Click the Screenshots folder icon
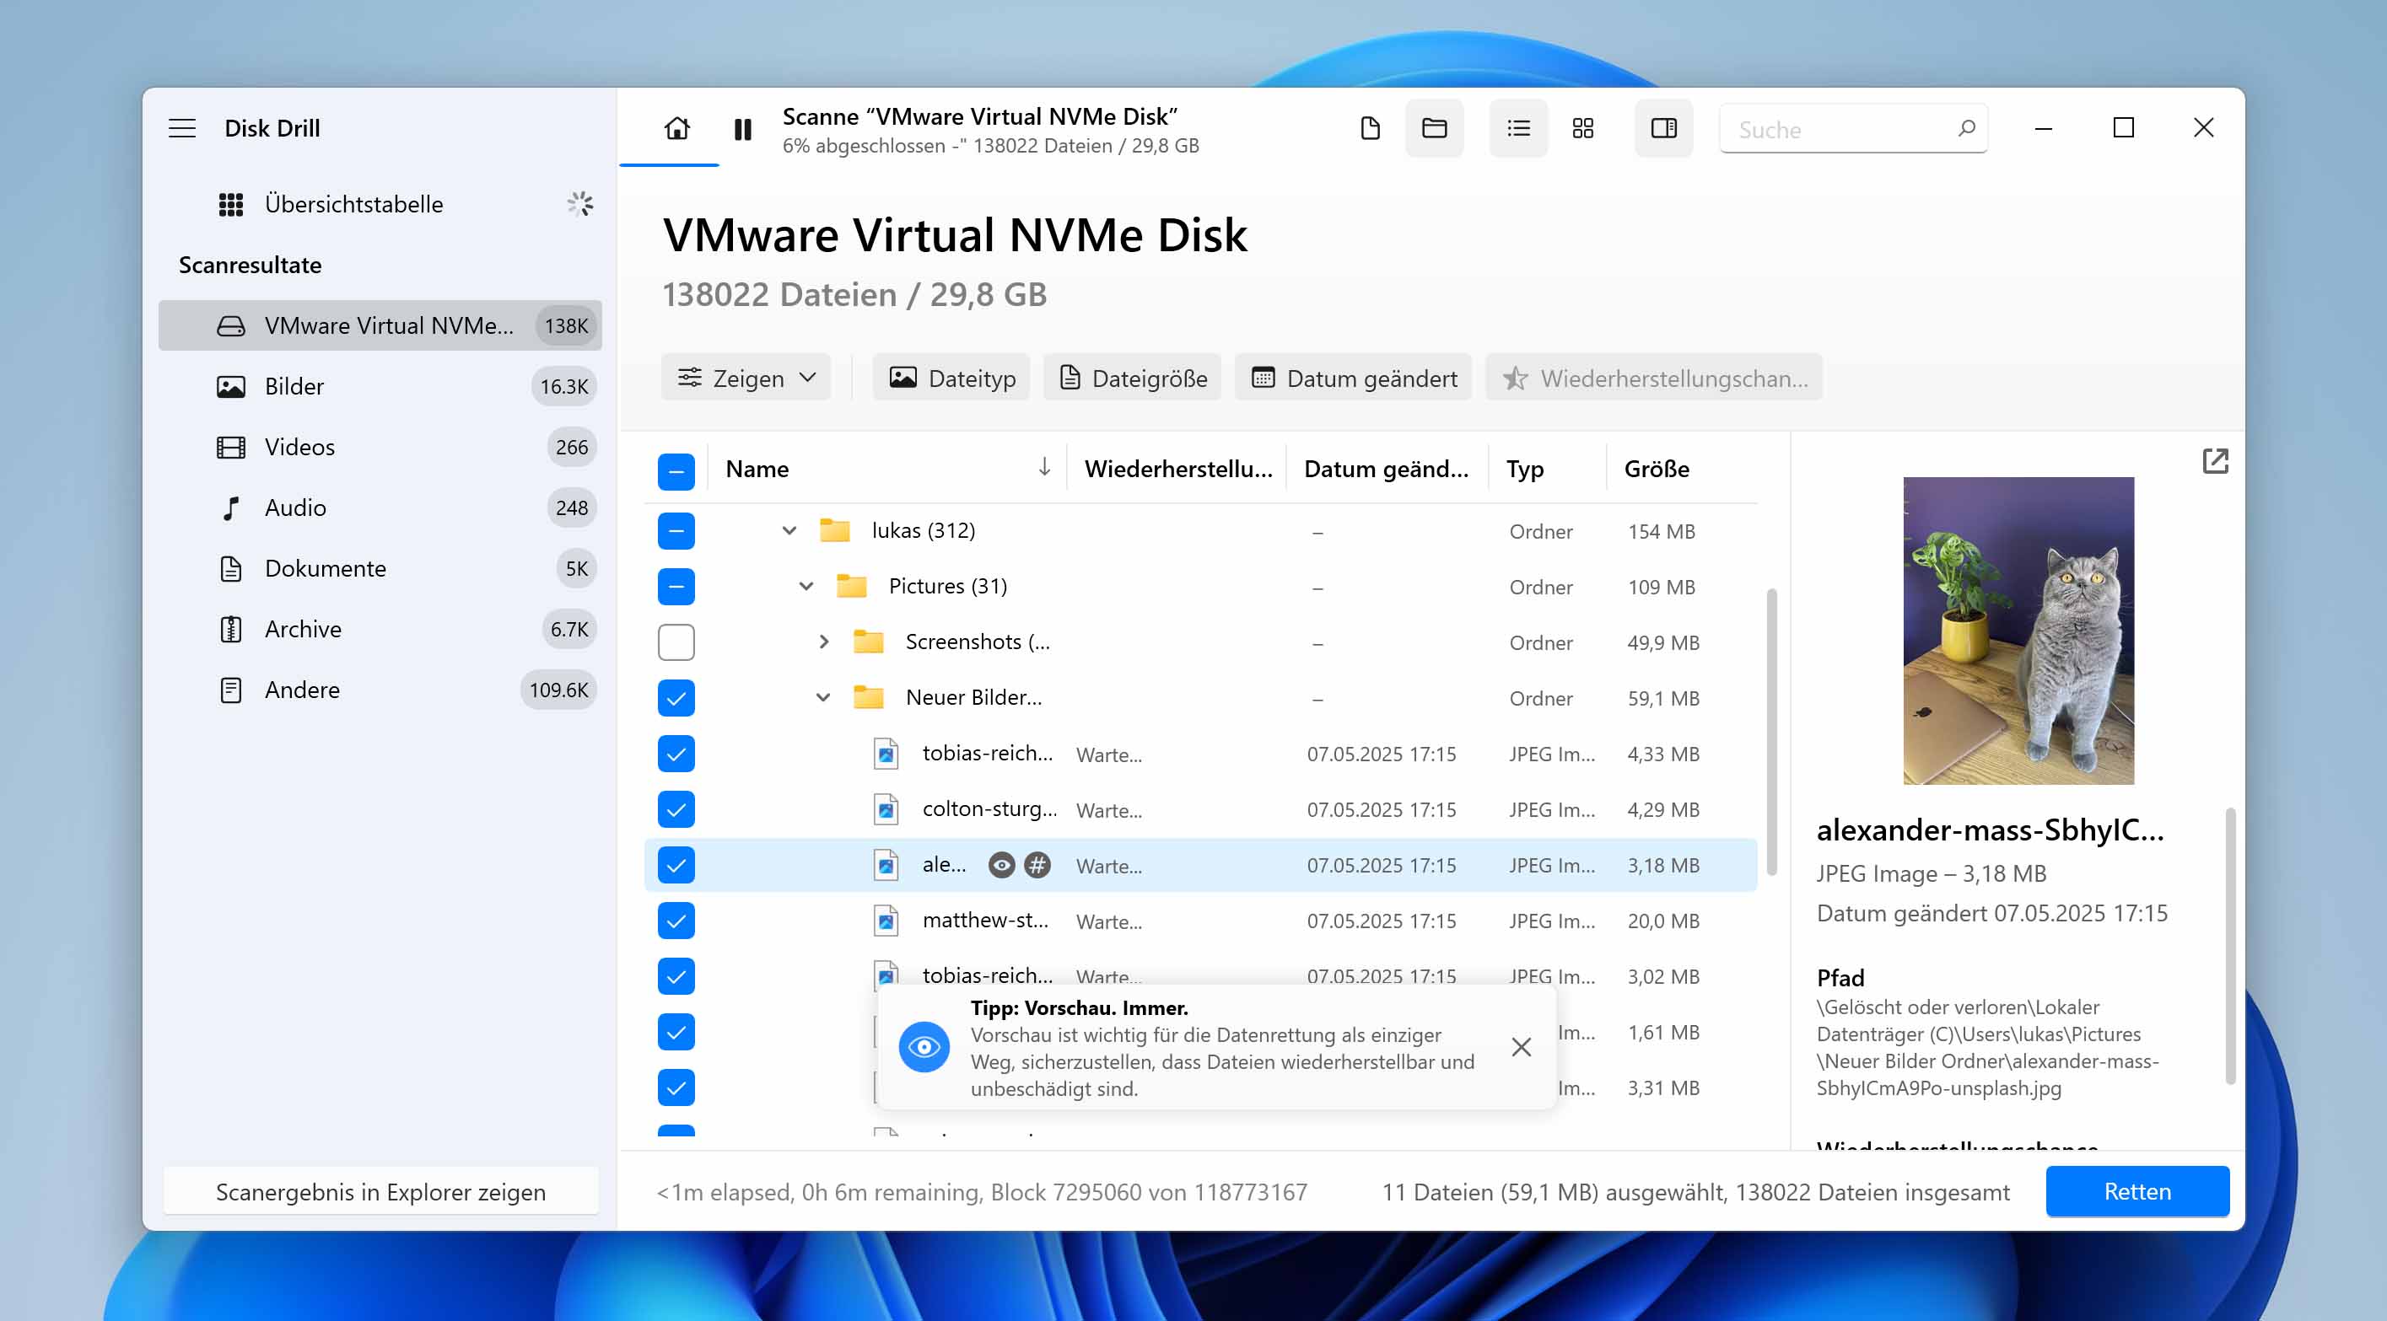This screenshot has height=1321, width=2387. (x=867, y=641)
